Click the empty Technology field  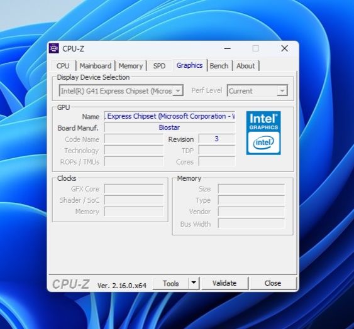click(134, 150)
